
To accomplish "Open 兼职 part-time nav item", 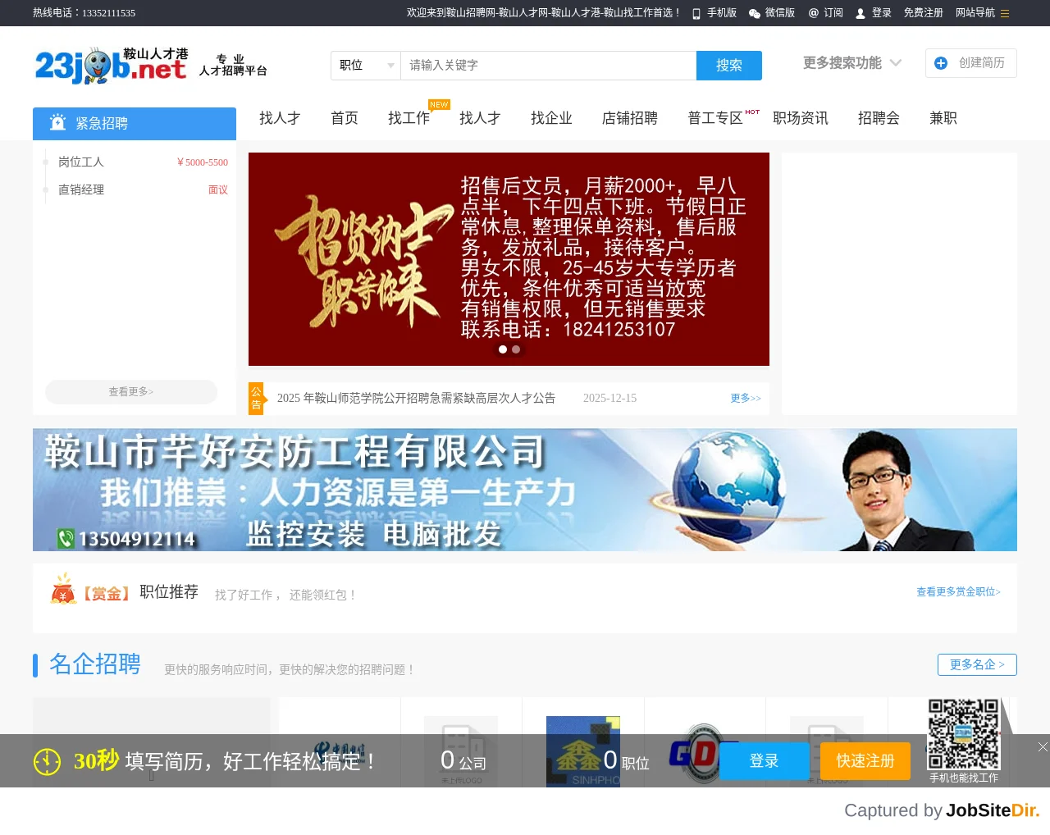I will pos(943,118).
